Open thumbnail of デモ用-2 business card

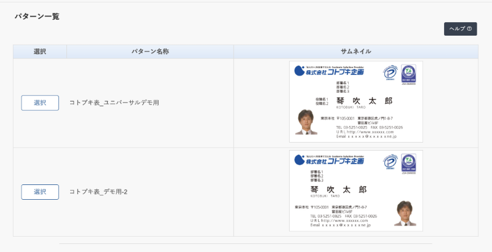pyautogui.click(x=356, y=191)
